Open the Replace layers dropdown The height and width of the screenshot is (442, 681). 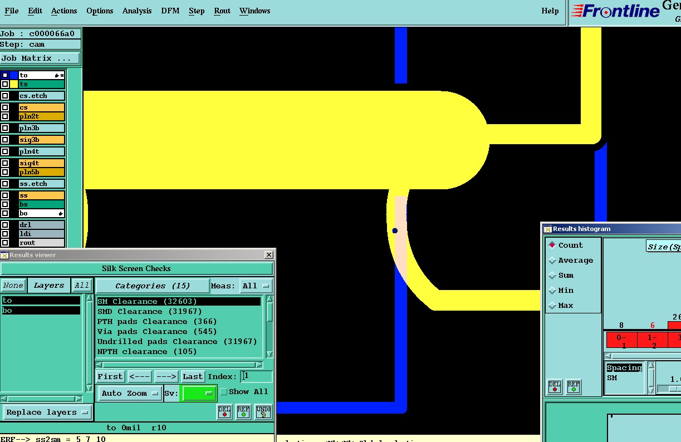pos(47,412)
